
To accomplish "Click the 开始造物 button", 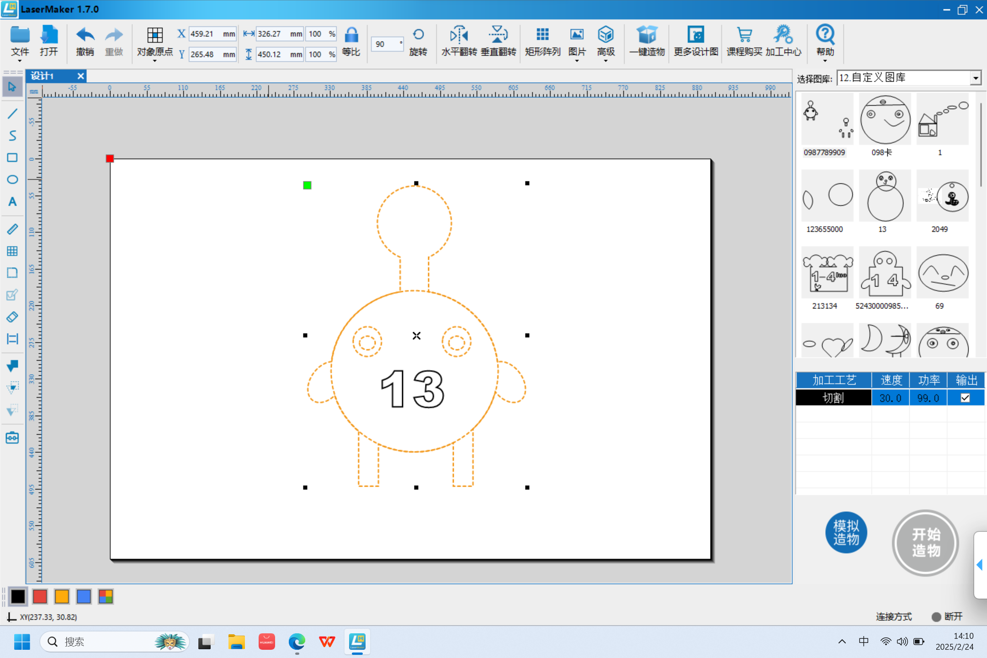I will tap(924, 543).
